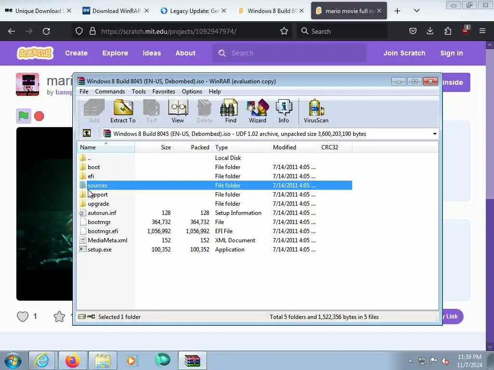Click Join Scratch link
The image size is (494, 370).
(x=404, y=53)
